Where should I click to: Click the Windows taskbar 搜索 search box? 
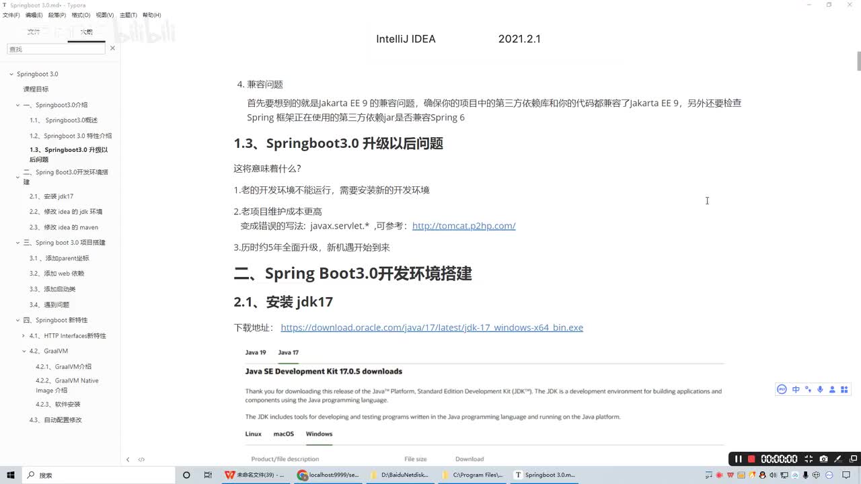coord(98,475)
